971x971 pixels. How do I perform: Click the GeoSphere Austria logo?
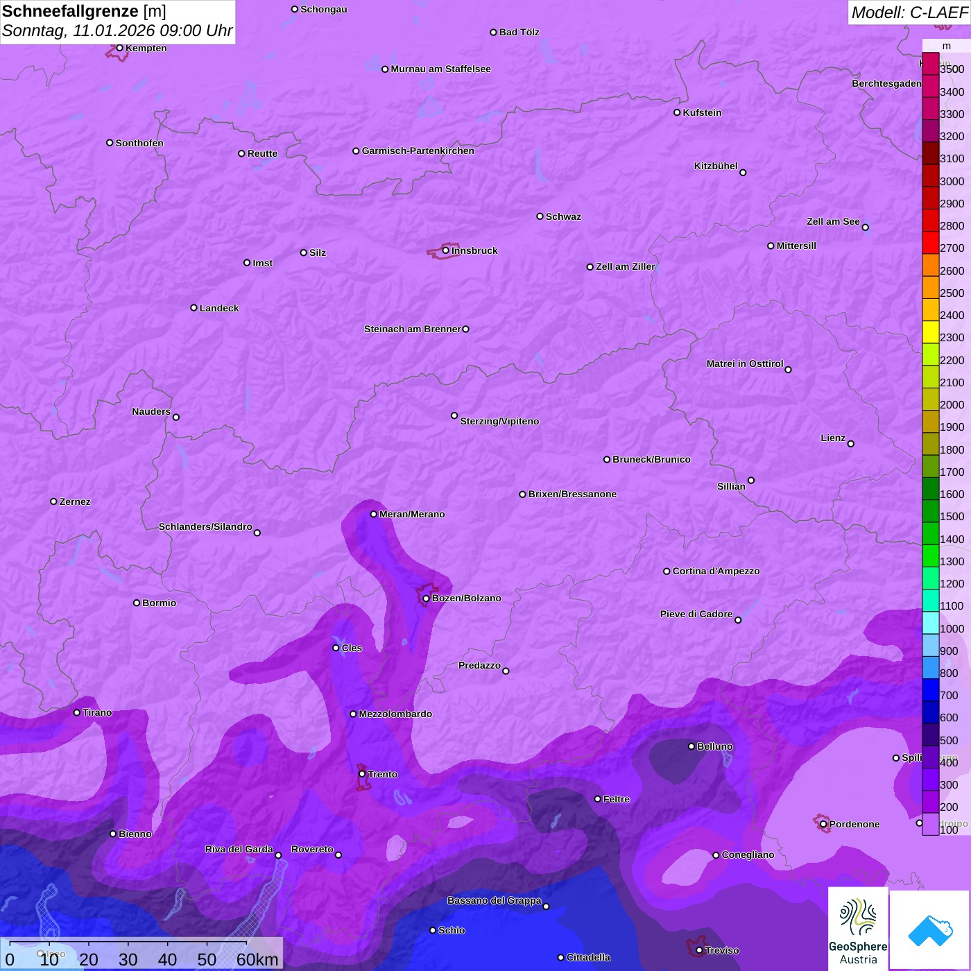click(858, 928)
